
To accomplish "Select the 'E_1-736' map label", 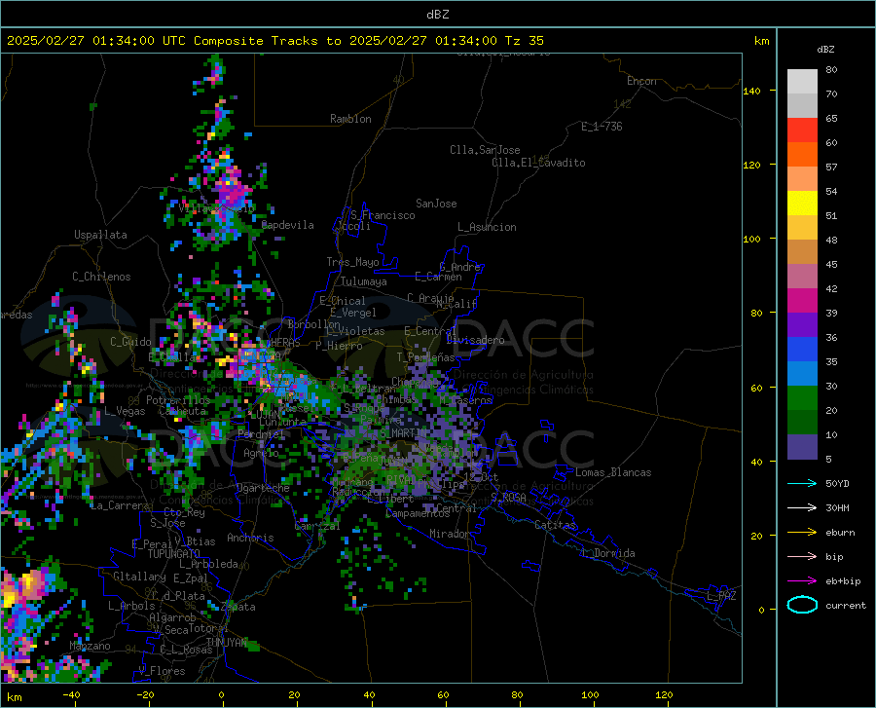I will point(602,127).
